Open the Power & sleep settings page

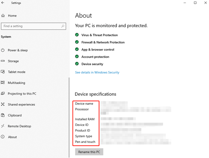pos(18,50)
